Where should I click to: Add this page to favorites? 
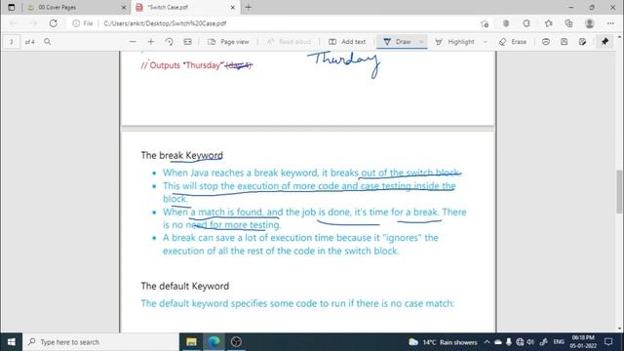485,23
